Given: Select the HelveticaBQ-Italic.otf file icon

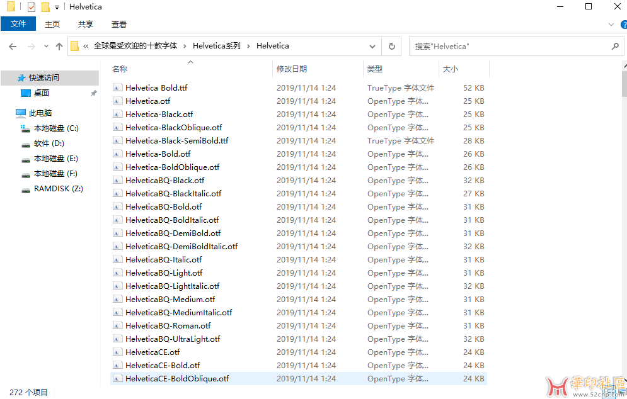Looking at the screenshot, I should (x=117, y=259).
